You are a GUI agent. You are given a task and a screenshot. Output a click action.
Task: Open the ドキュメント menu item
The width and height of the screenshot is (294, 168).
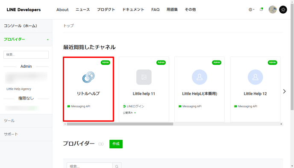pyautogui.click(x=133, y=9)
